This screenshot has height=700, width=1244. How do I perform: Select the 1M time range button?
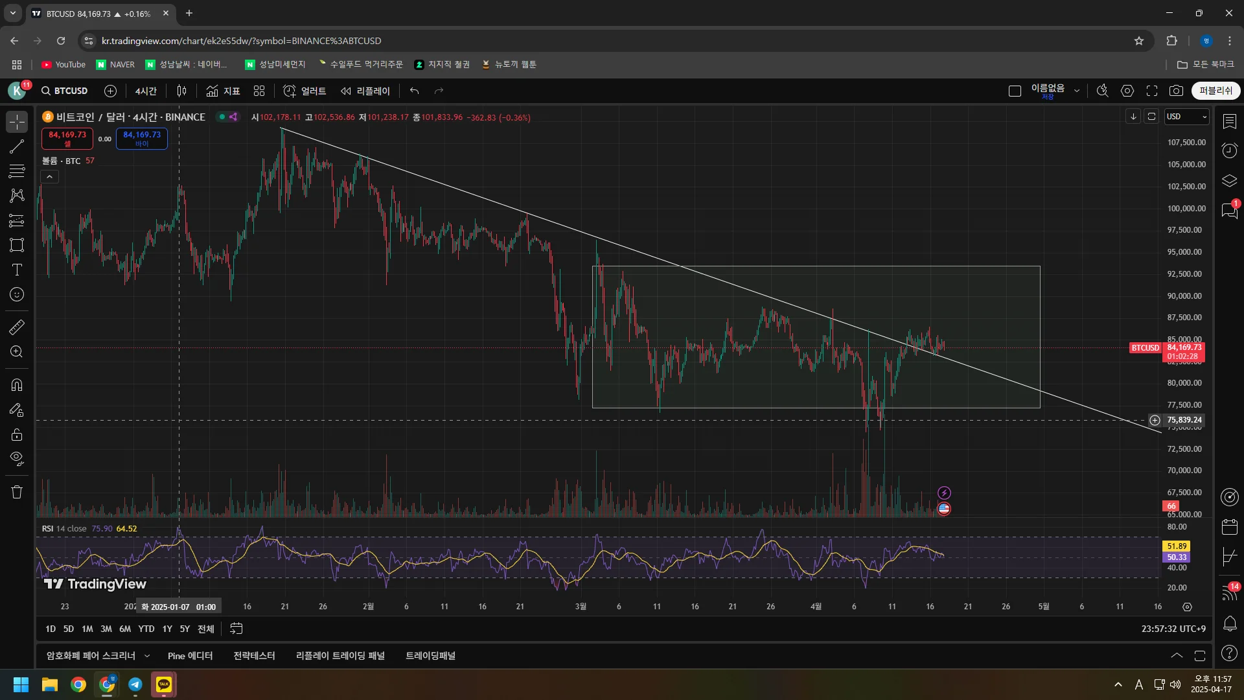click(87, 629)
